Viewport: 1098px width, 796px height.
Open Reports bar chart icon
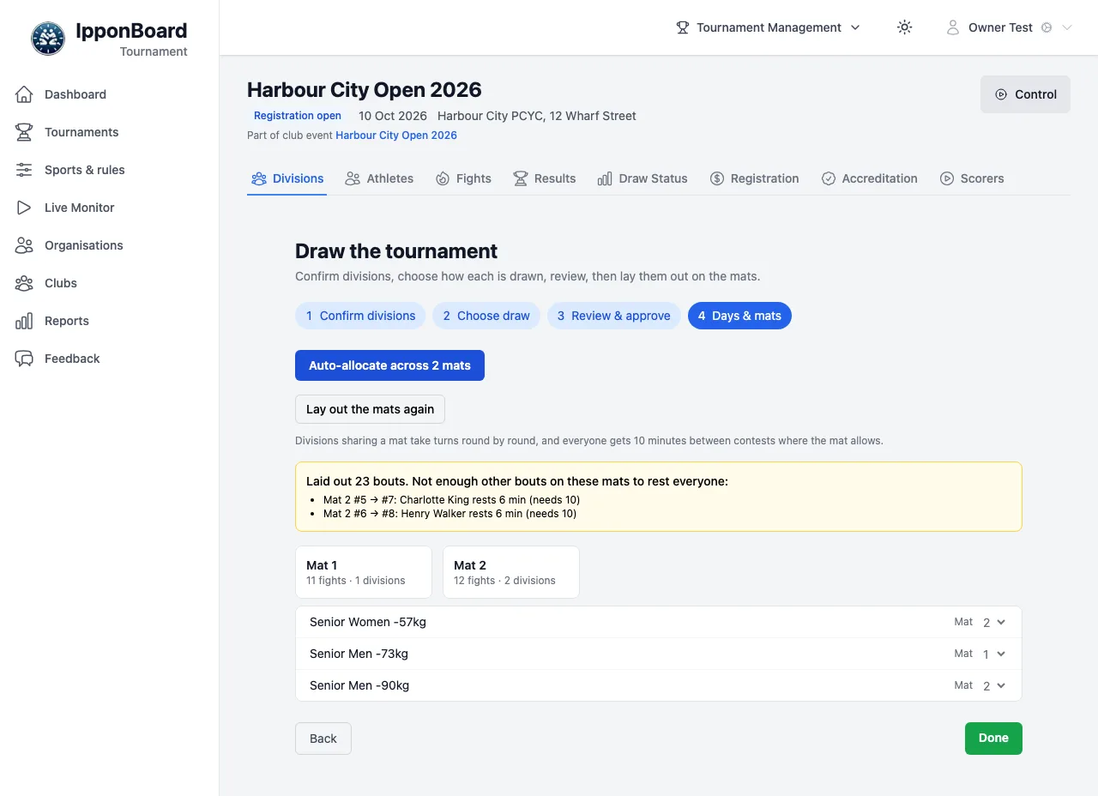24,321
